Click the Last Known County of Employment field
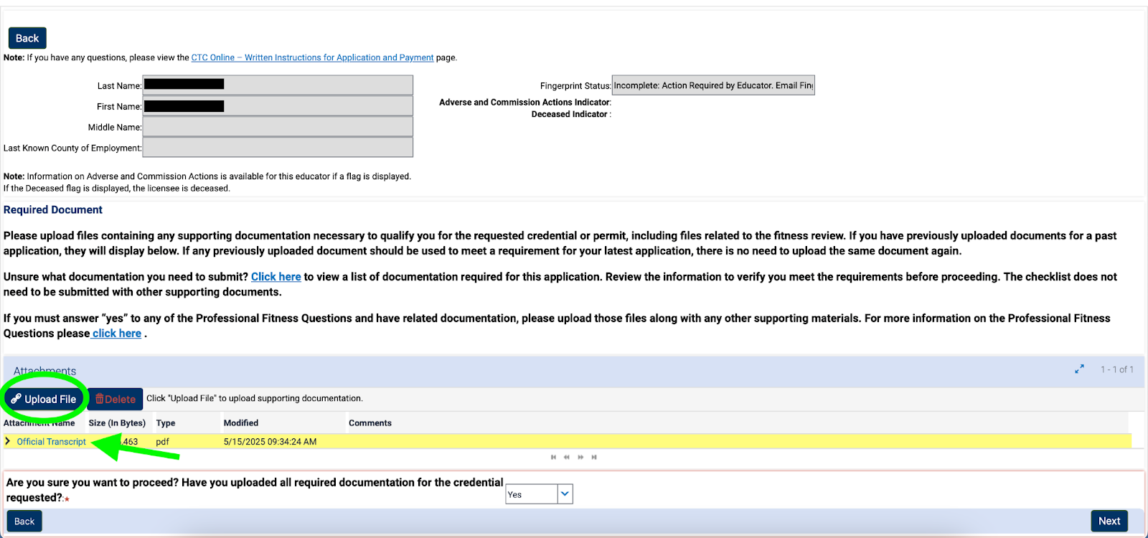Screen dimensions: 1148x538 coord(278,147)
